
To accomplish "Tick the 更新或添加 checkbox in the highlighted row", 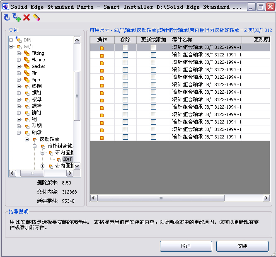I will point(153,47).
